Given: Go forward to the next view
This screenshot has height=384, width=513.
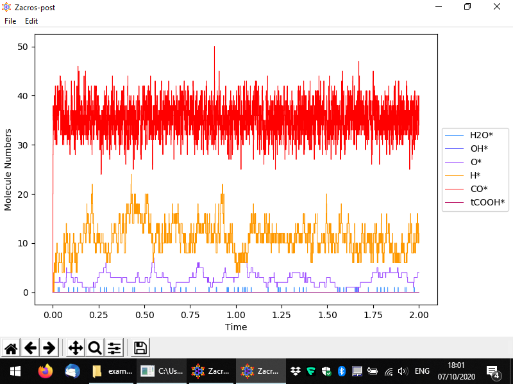Looking at the screenshot, I should click(48, 348).
